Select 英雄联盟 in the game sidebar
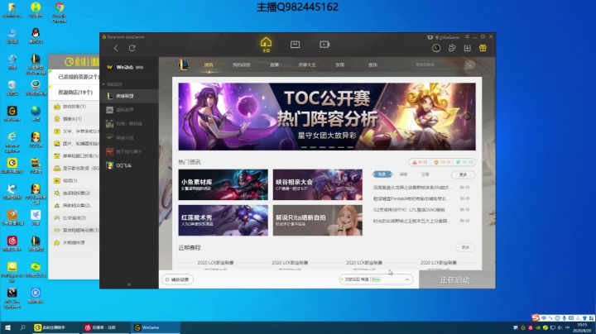Viewport: 596px width, 334px height. pos(129,96)
